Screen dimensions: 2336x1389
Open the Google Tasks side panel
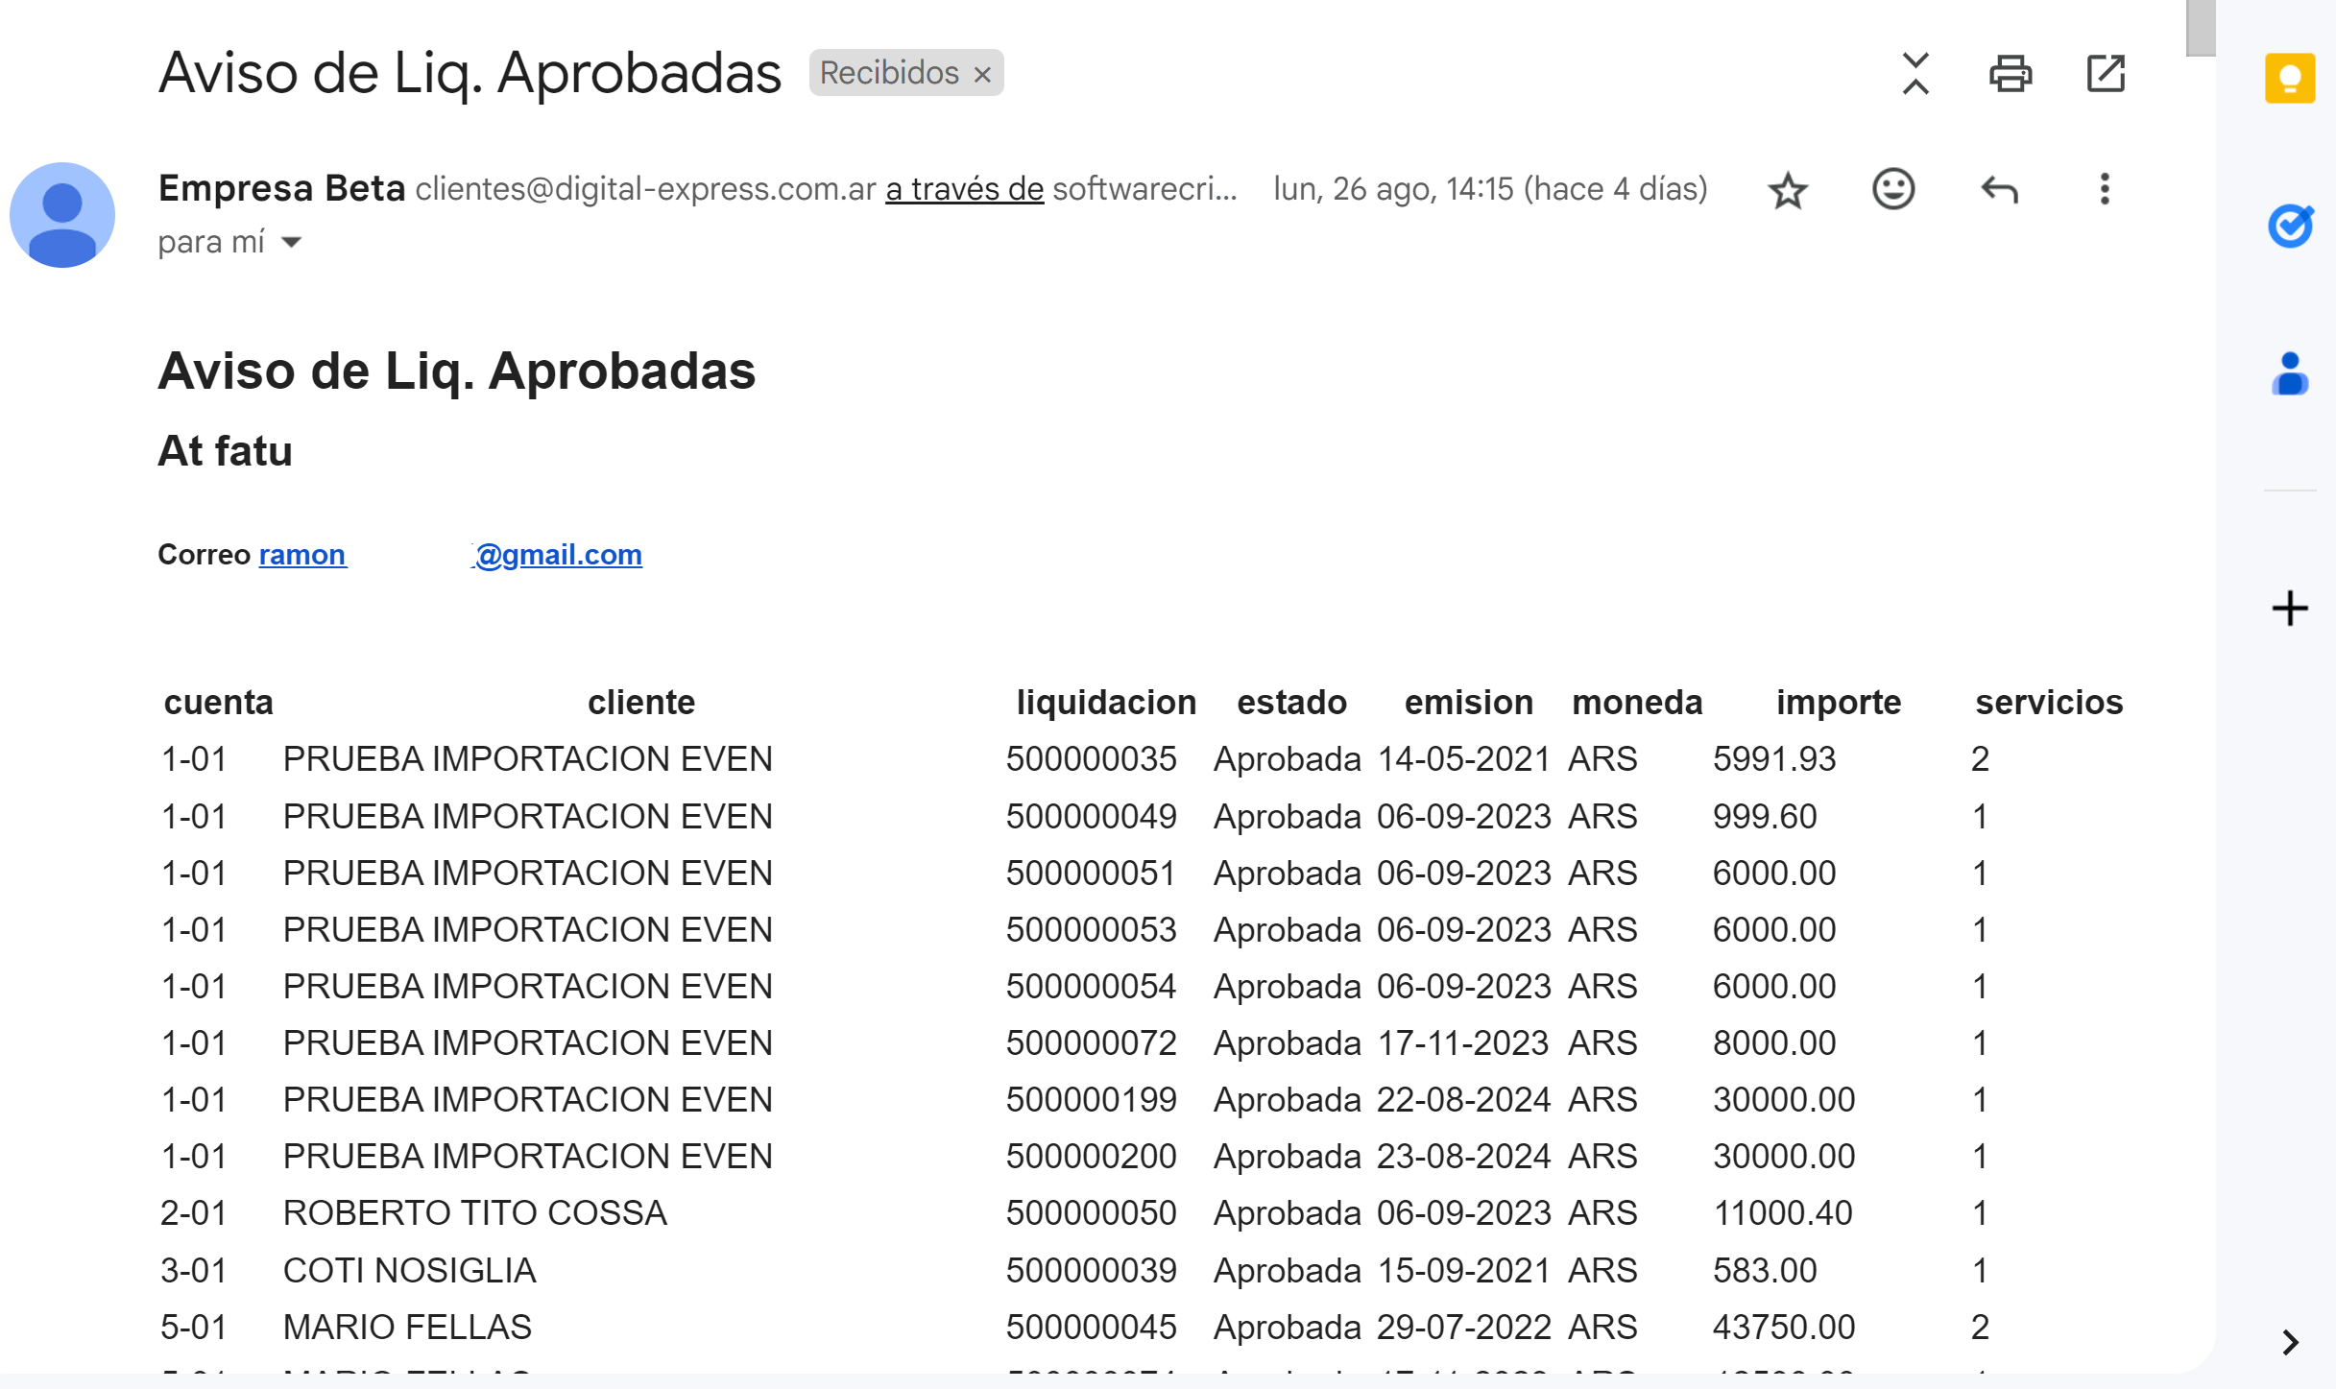2289,227
